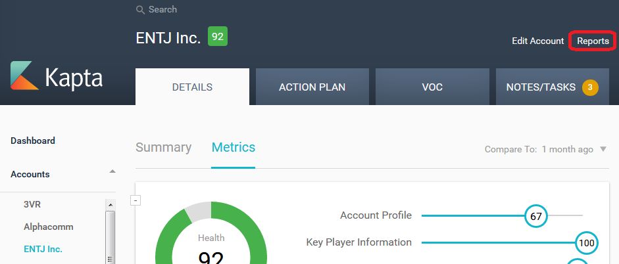619x264 pixels.
Task: Click the orange 3 notification badge
Action: [x=590, y=87]
